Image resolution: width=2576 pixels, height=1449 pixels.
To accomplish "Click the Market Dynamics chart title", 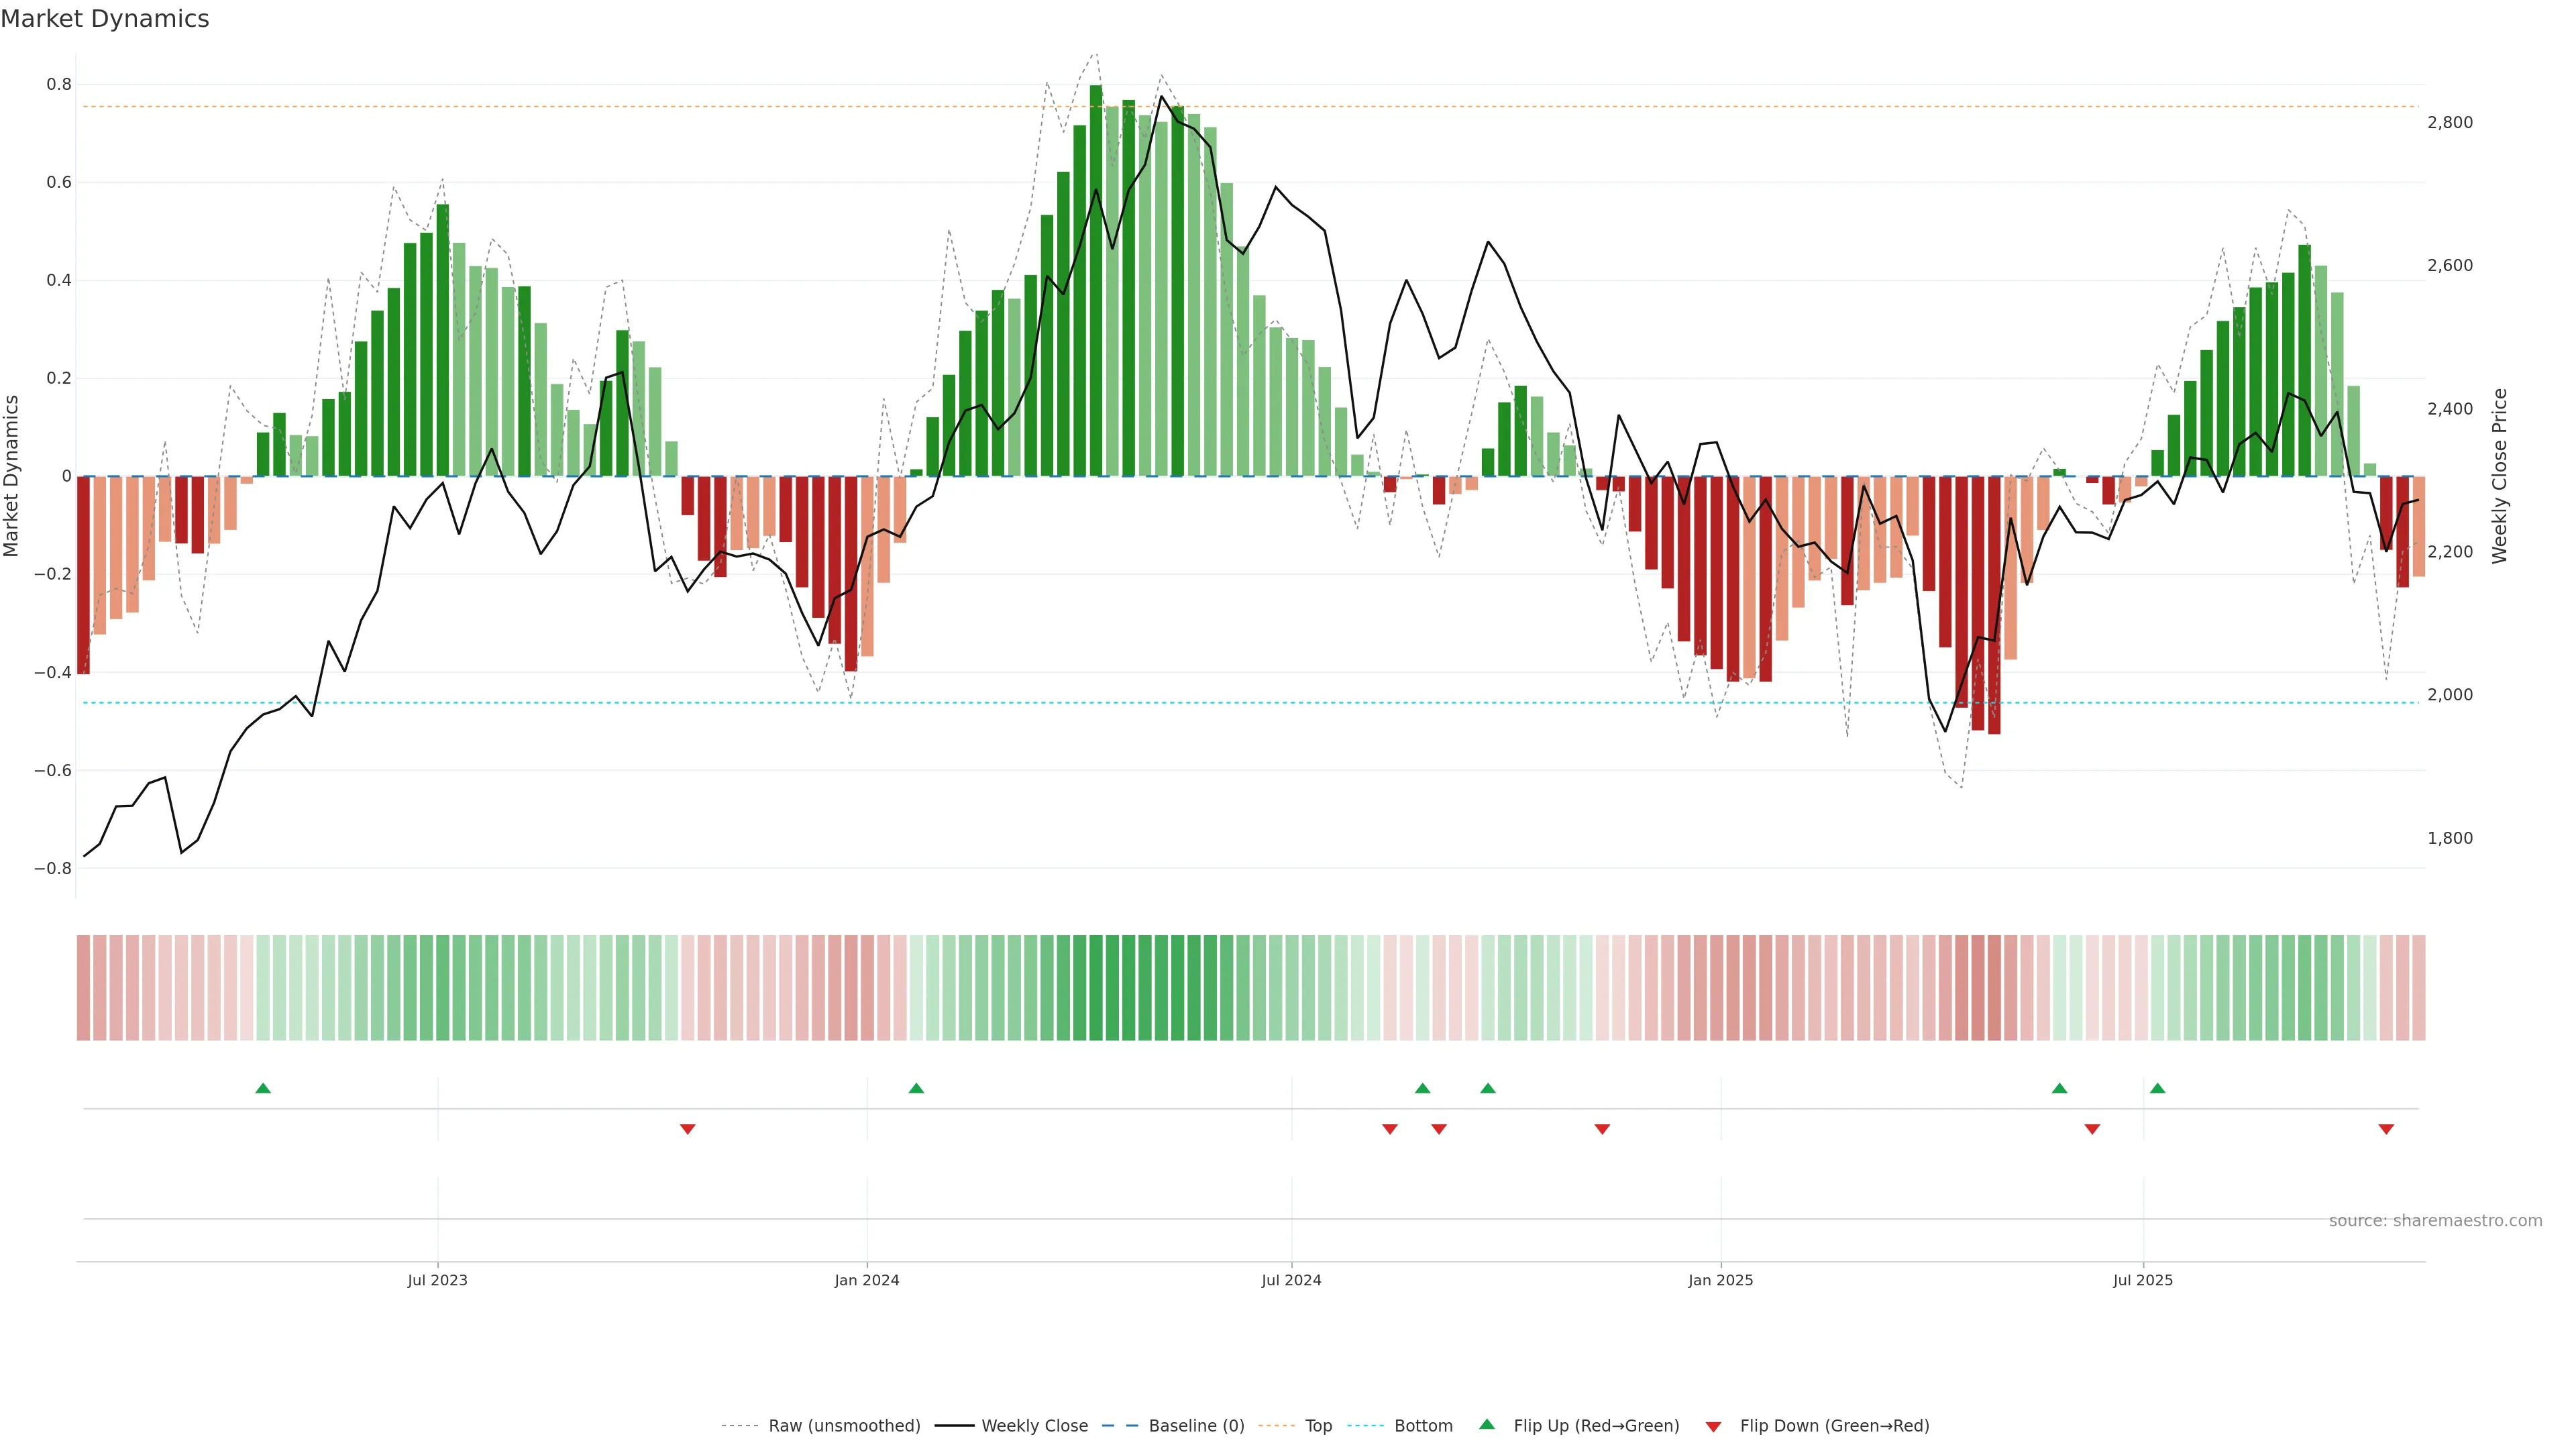I will tap(105, 19).
